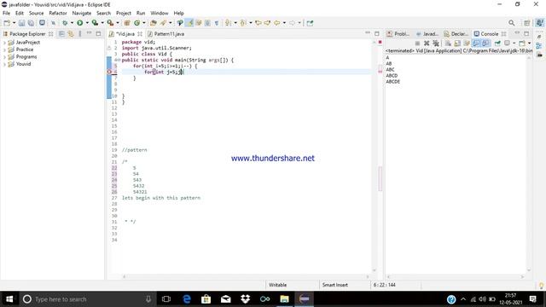The image size is (546, 307).
Task: Open the Refactor menu
Action: coord(58,13)
